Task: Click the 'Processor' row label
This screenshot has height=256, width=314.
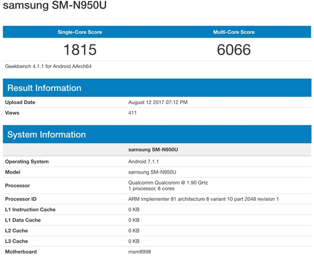Action: click(x=18, y=186)
